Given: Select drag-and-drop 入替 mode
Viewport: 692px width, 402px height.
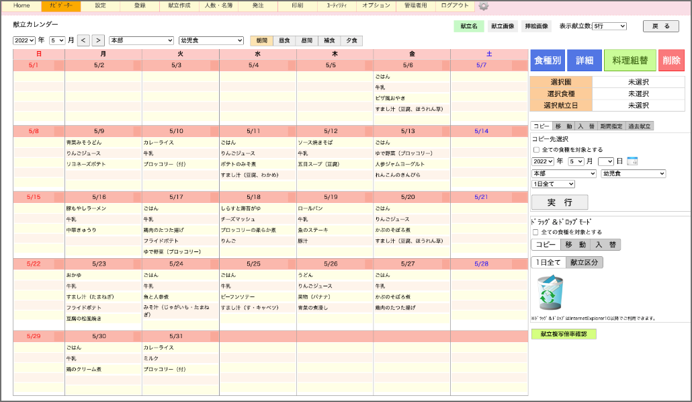Looking at the screenshot, I should [x=605, y=245].
